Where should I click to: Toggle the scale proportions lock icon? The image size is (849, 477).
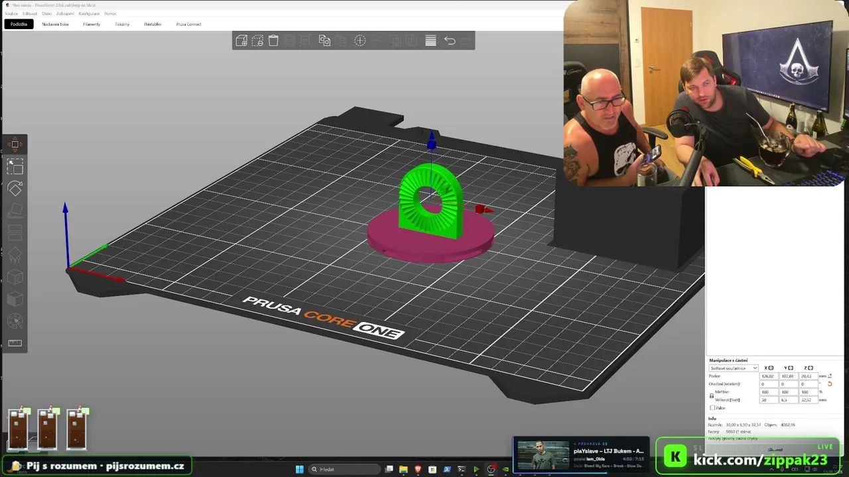tap(711, 396)
